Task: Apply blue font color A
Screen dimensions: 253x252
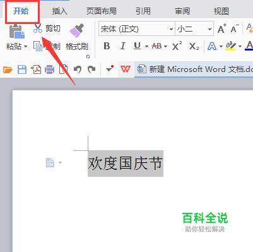Action: (249, 46)
